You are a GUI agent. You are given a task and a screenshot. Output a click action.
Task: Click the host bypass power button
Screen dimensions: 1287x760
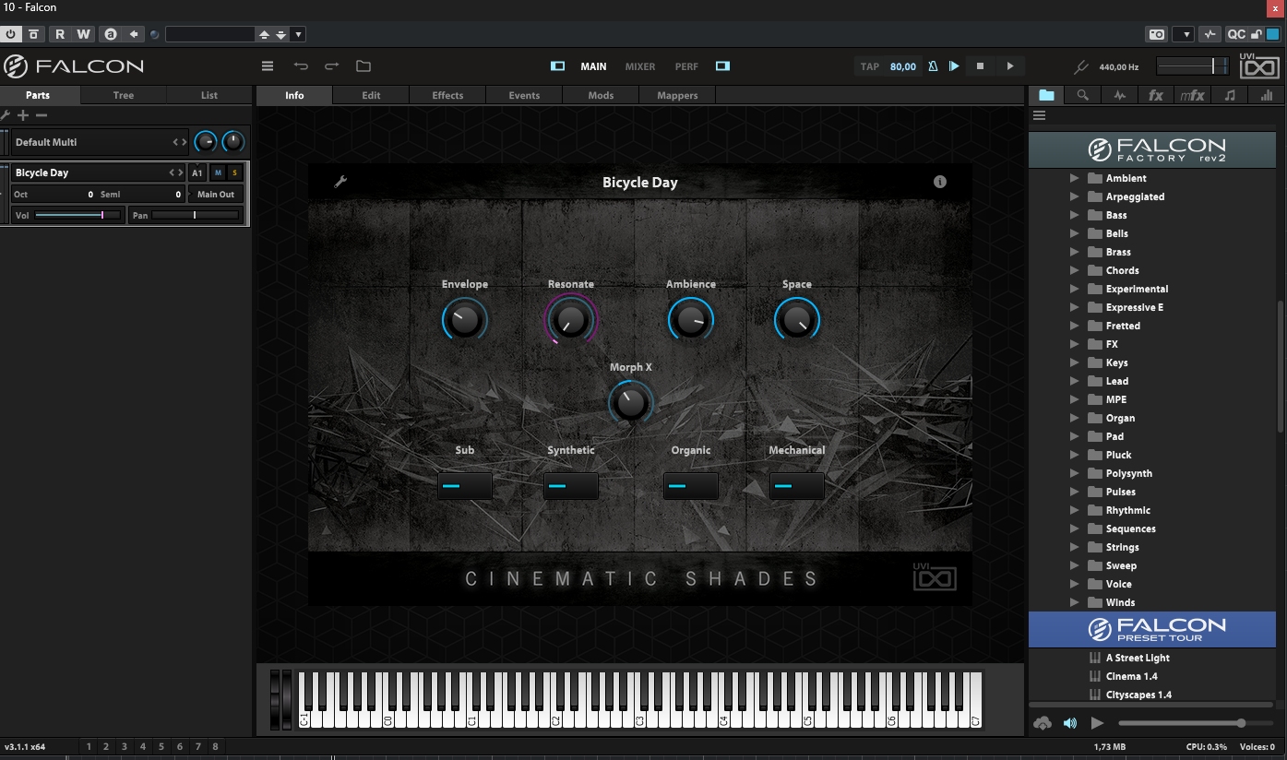click(x=11, y=34)
